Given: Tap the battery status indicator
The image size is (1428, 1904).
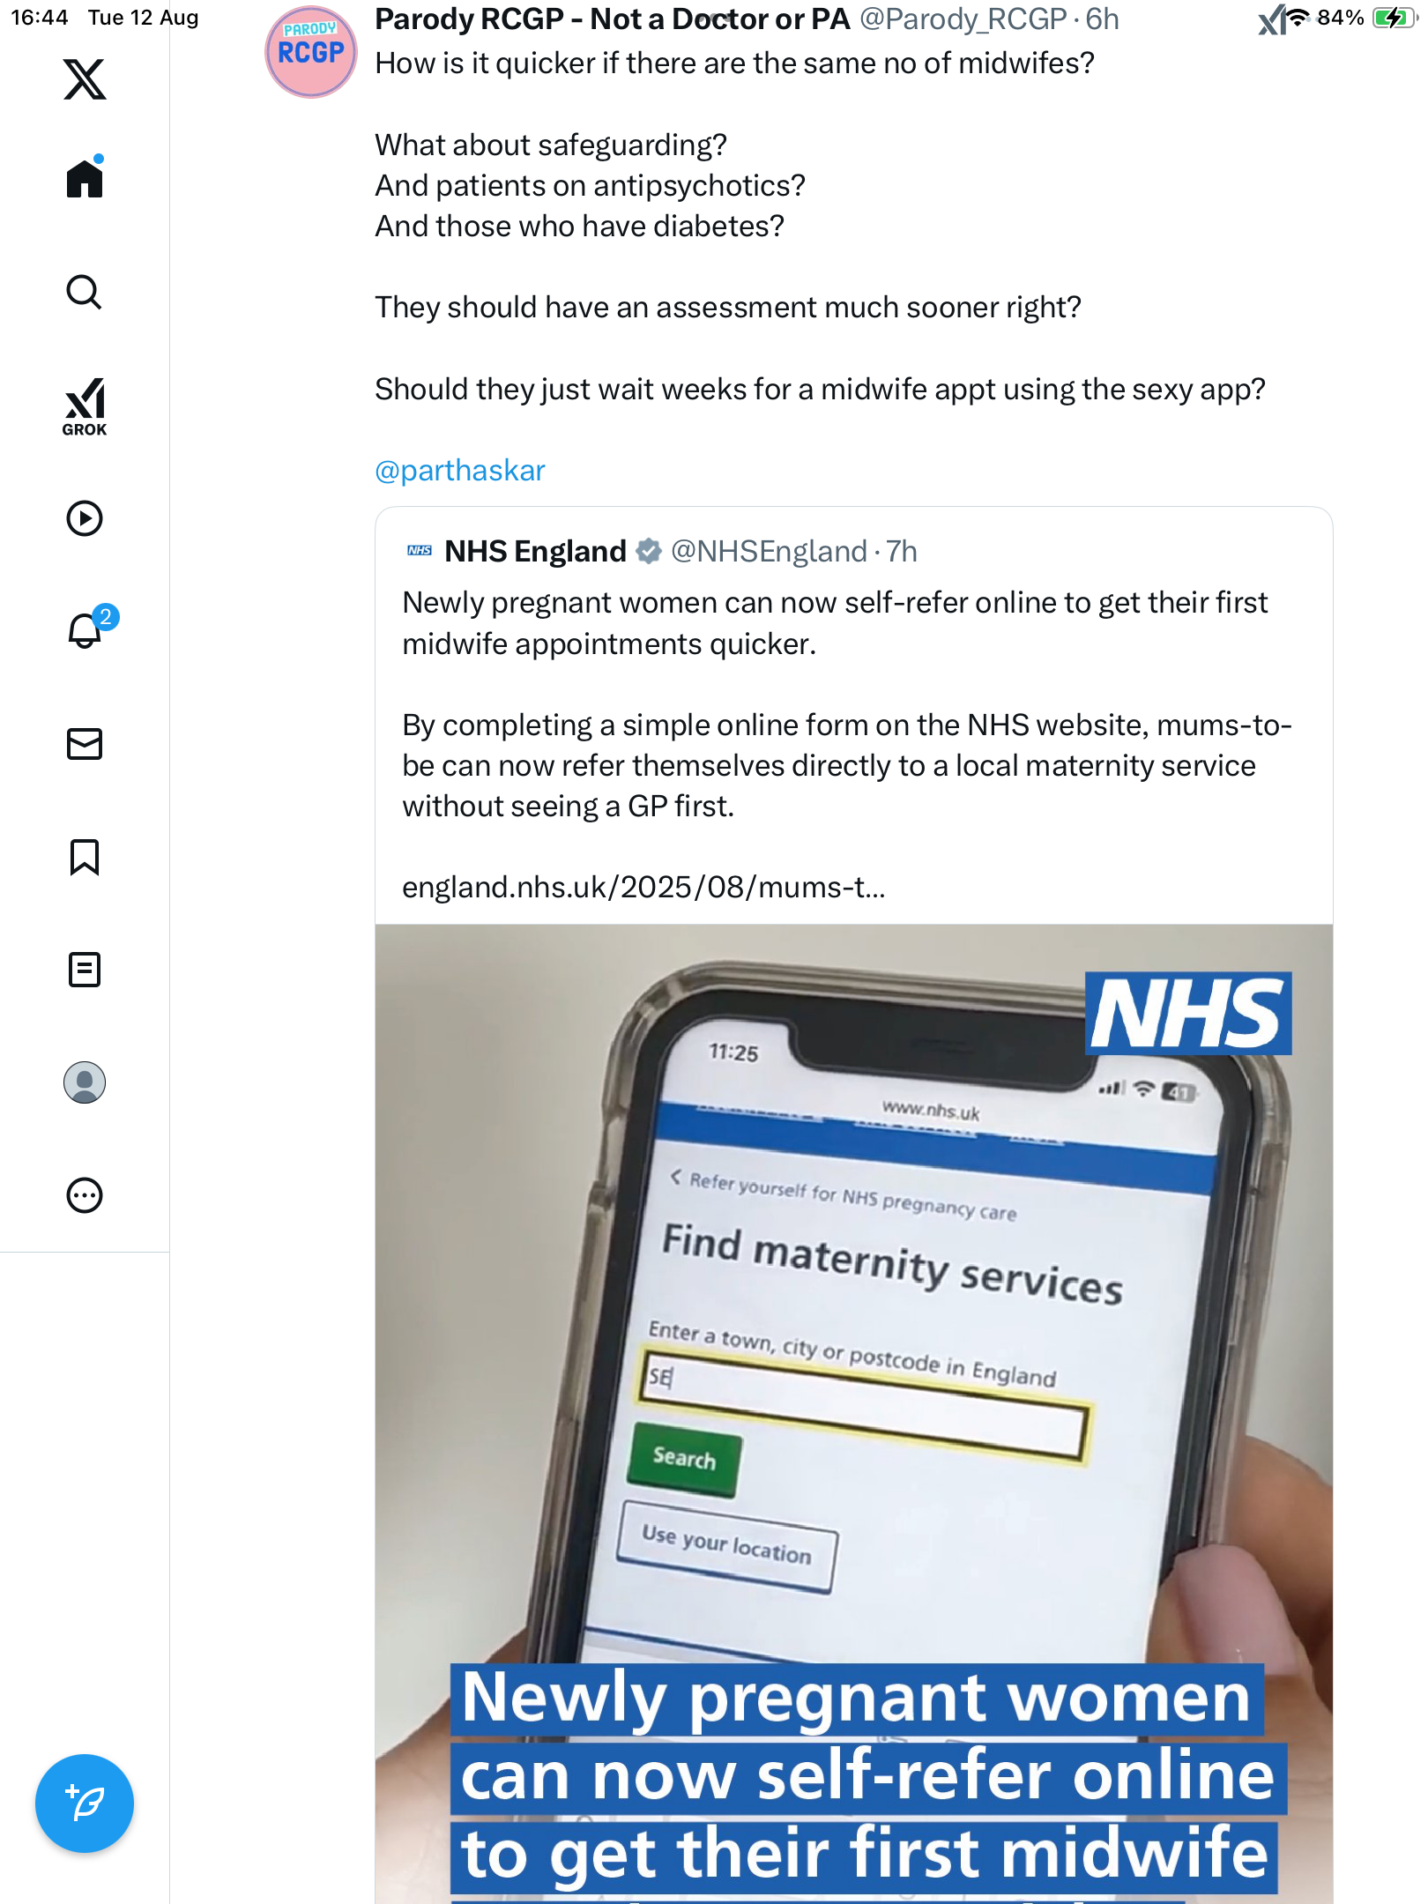Looking at the screenshot, I should pos(1394,18).
